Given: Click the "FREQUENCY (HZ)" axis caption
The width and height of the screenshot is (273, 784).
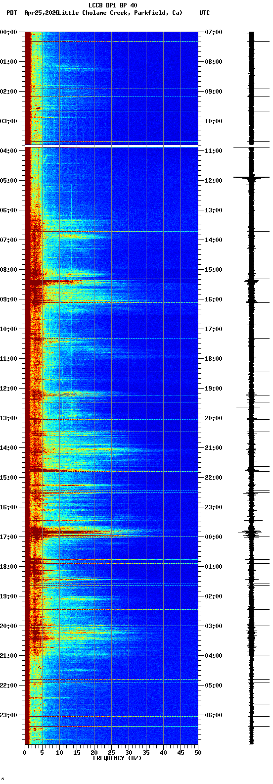Looking at the screenshot, I should tap(117, 758).
